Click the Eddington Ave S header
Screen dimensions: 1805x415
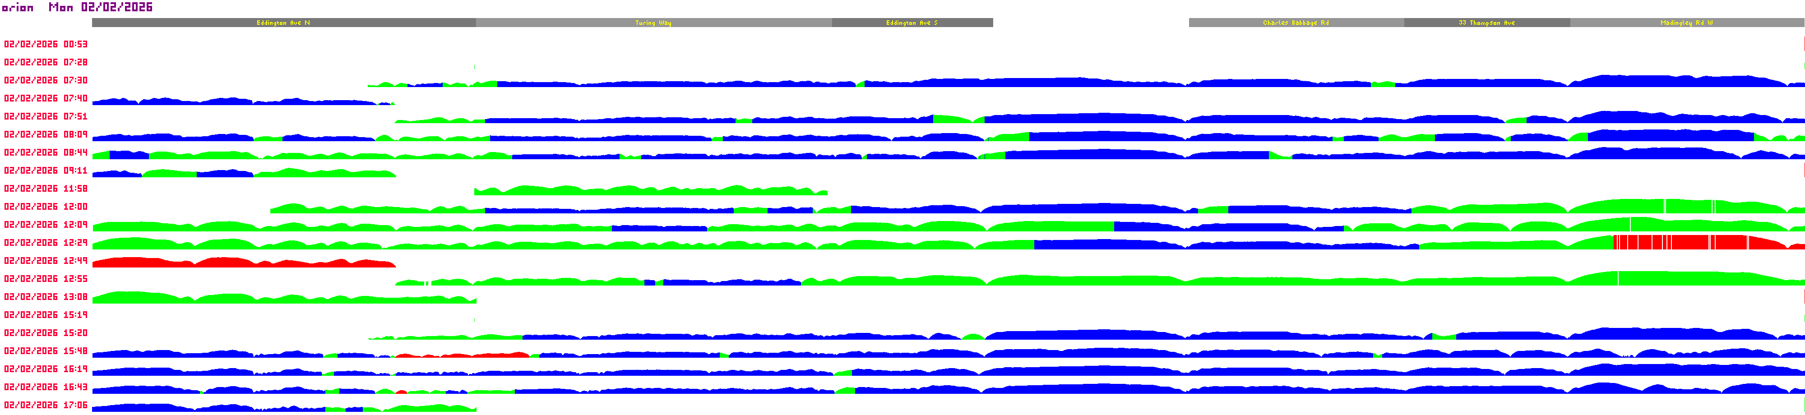coord(912,23)
